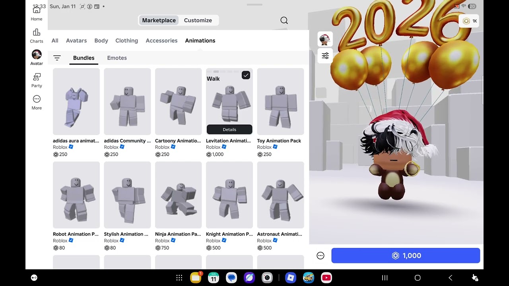The width and height of the screenshot is (509, 286).
Task: Open the Stylish Animation Pack thumbnail
Action: (x=127, y=195)
